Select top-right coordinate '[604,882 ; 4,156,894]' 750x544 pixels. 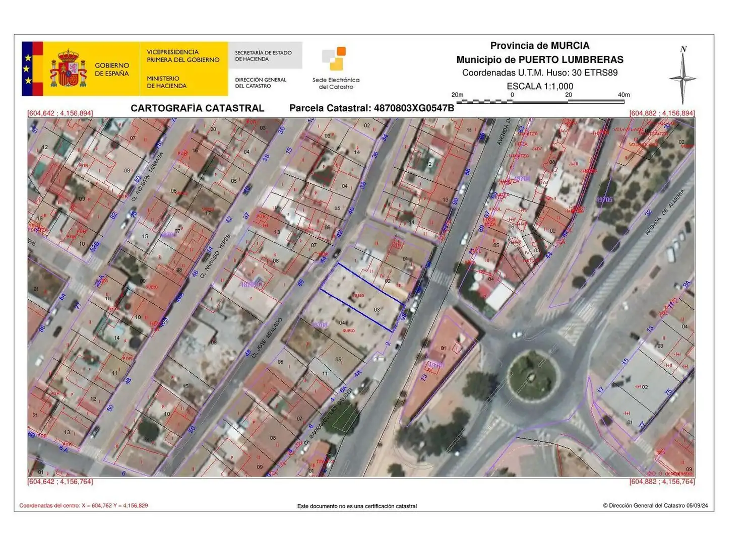(662, 113)
